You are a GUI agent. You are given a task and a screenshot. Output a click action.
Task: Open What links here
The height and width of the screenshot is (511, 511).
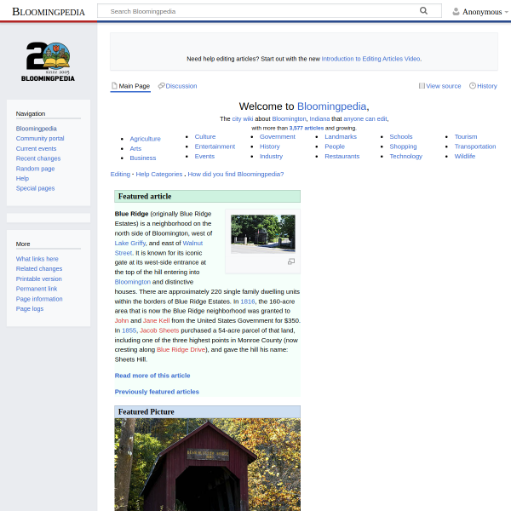[x=37, y=259]
